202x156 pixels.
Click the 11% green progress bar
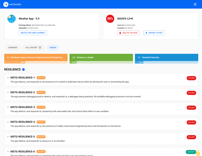pos(101,62)
